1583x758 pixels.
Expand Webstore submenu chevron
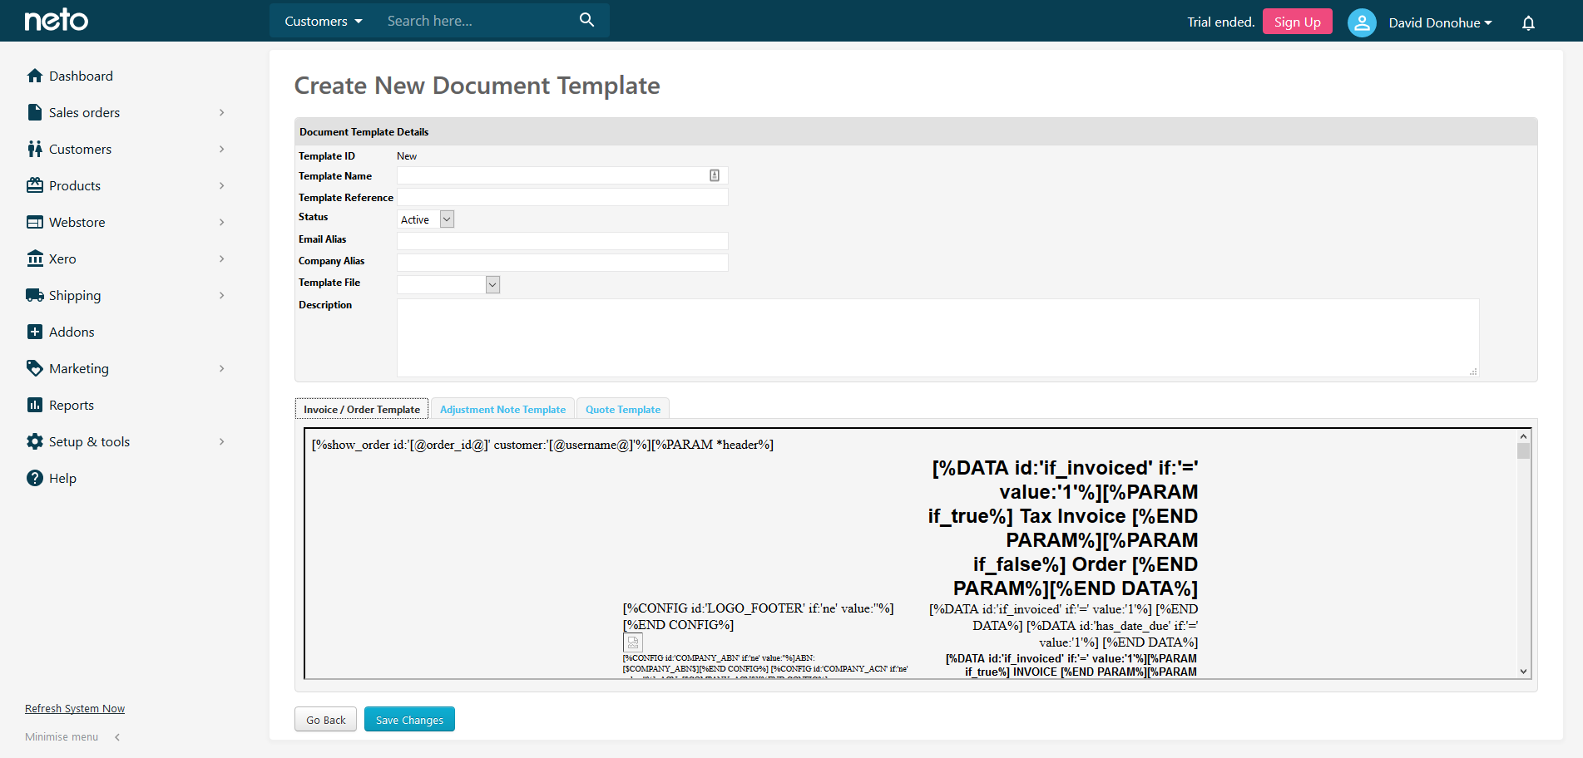pyautogui.click(x=221, y=222)
